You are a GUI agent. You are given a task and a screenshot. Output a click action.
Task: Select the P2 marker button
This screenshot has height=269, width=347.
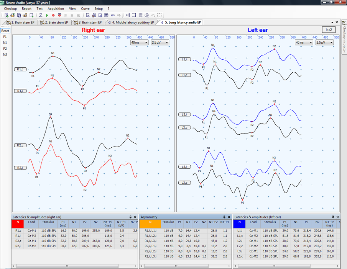coord(5,49)
